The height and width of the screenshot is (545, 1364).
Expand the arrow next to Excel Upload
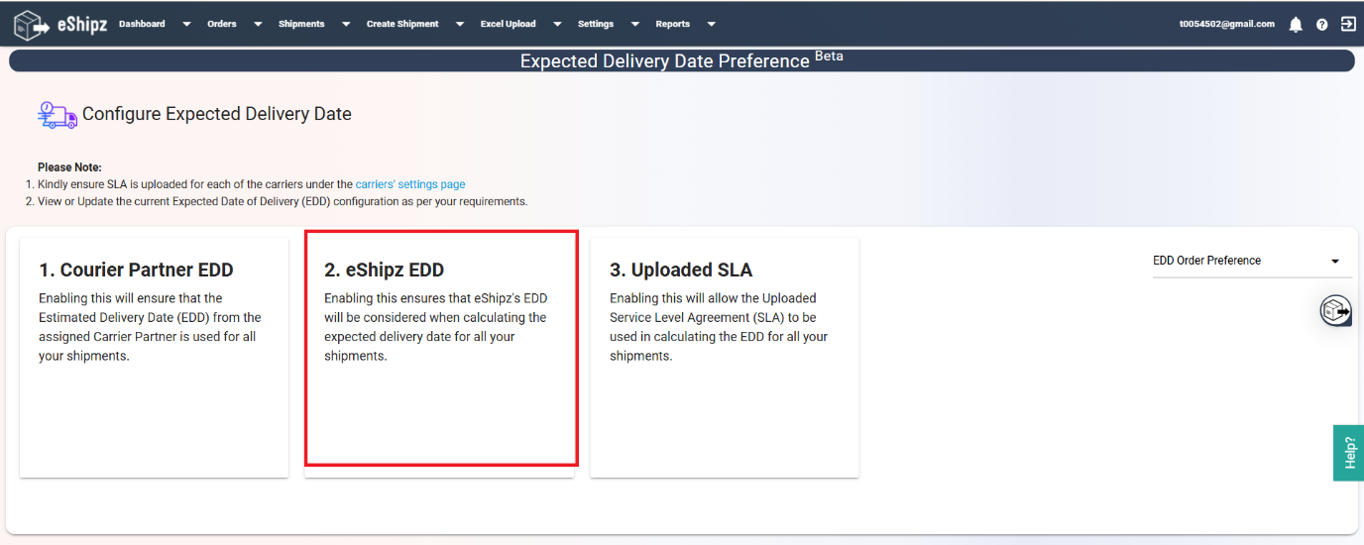557,25
